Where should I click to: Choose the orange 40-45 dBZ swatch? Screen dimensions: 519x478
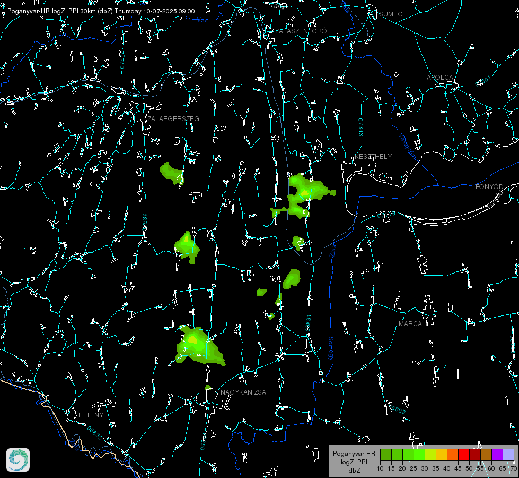pos(453,455)
